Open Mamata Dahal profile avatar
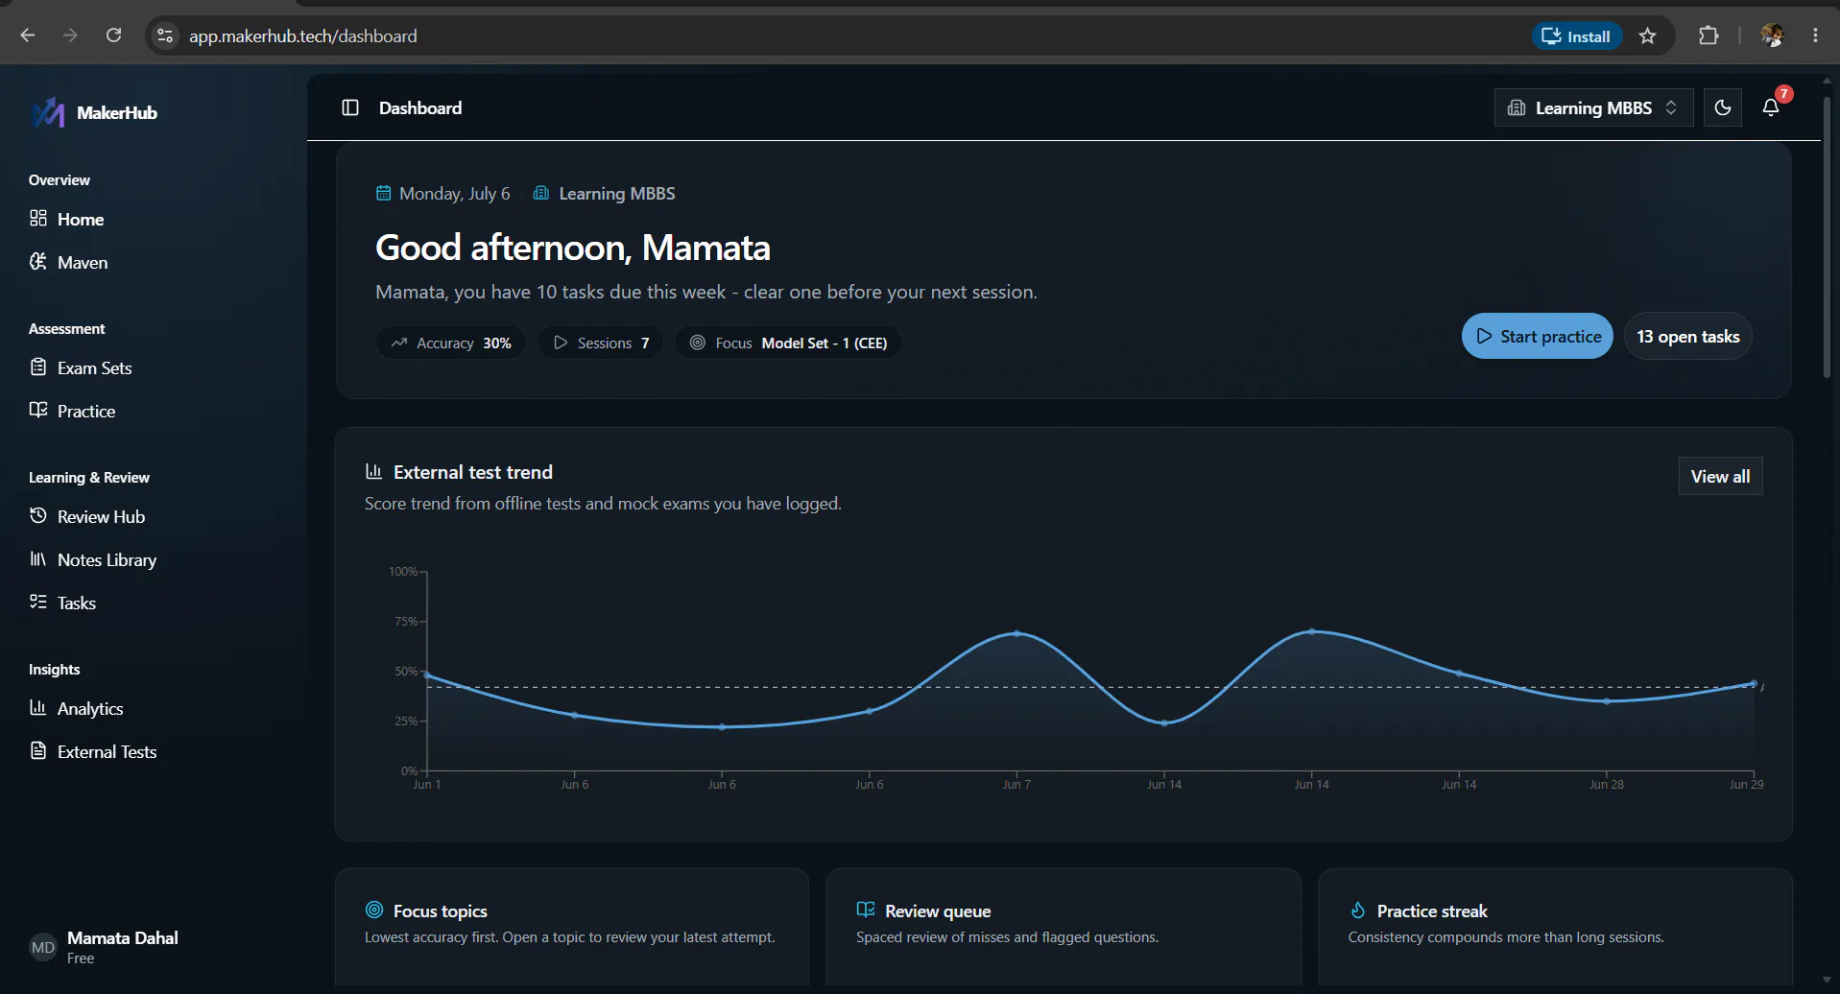Image resolution: width=1840 pixels, height=994 pixels. click(43, 948)
